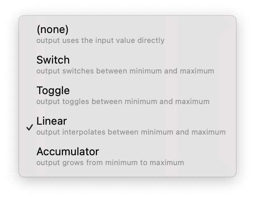
Task: Choose the mode that grows output gradually
Action: (68, 152)
